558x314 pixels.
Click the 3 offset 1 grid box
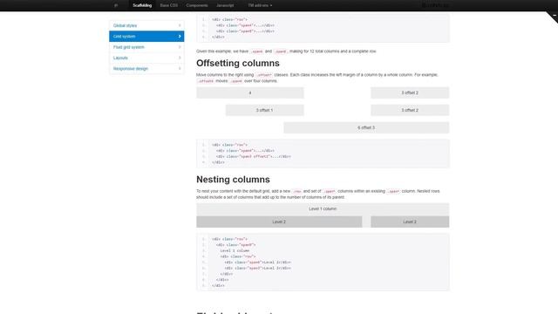(265, 110)
